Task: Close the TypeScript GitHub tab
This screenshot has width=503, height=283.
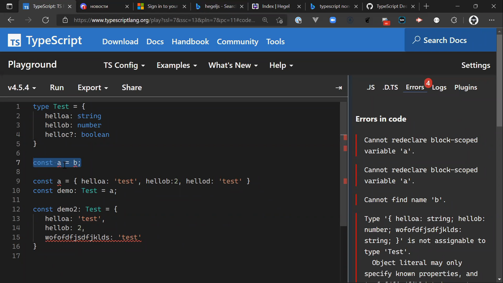Action: 413,6
